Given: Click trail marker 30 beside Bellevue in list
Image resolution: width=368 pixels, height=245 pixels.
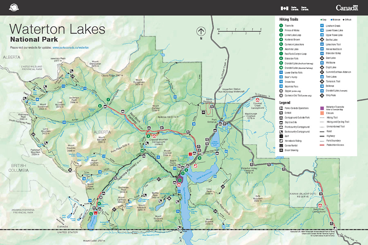Looking at the screenshot, I should pos(322,86).
